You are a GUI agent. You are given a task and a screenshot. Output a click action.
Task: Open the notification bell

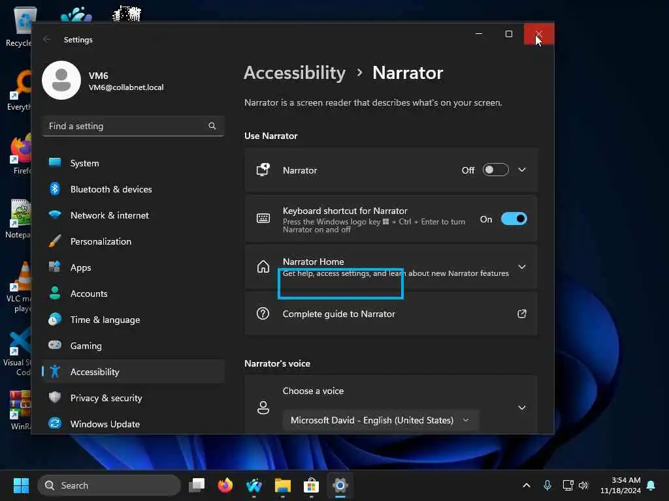(651, 485)
